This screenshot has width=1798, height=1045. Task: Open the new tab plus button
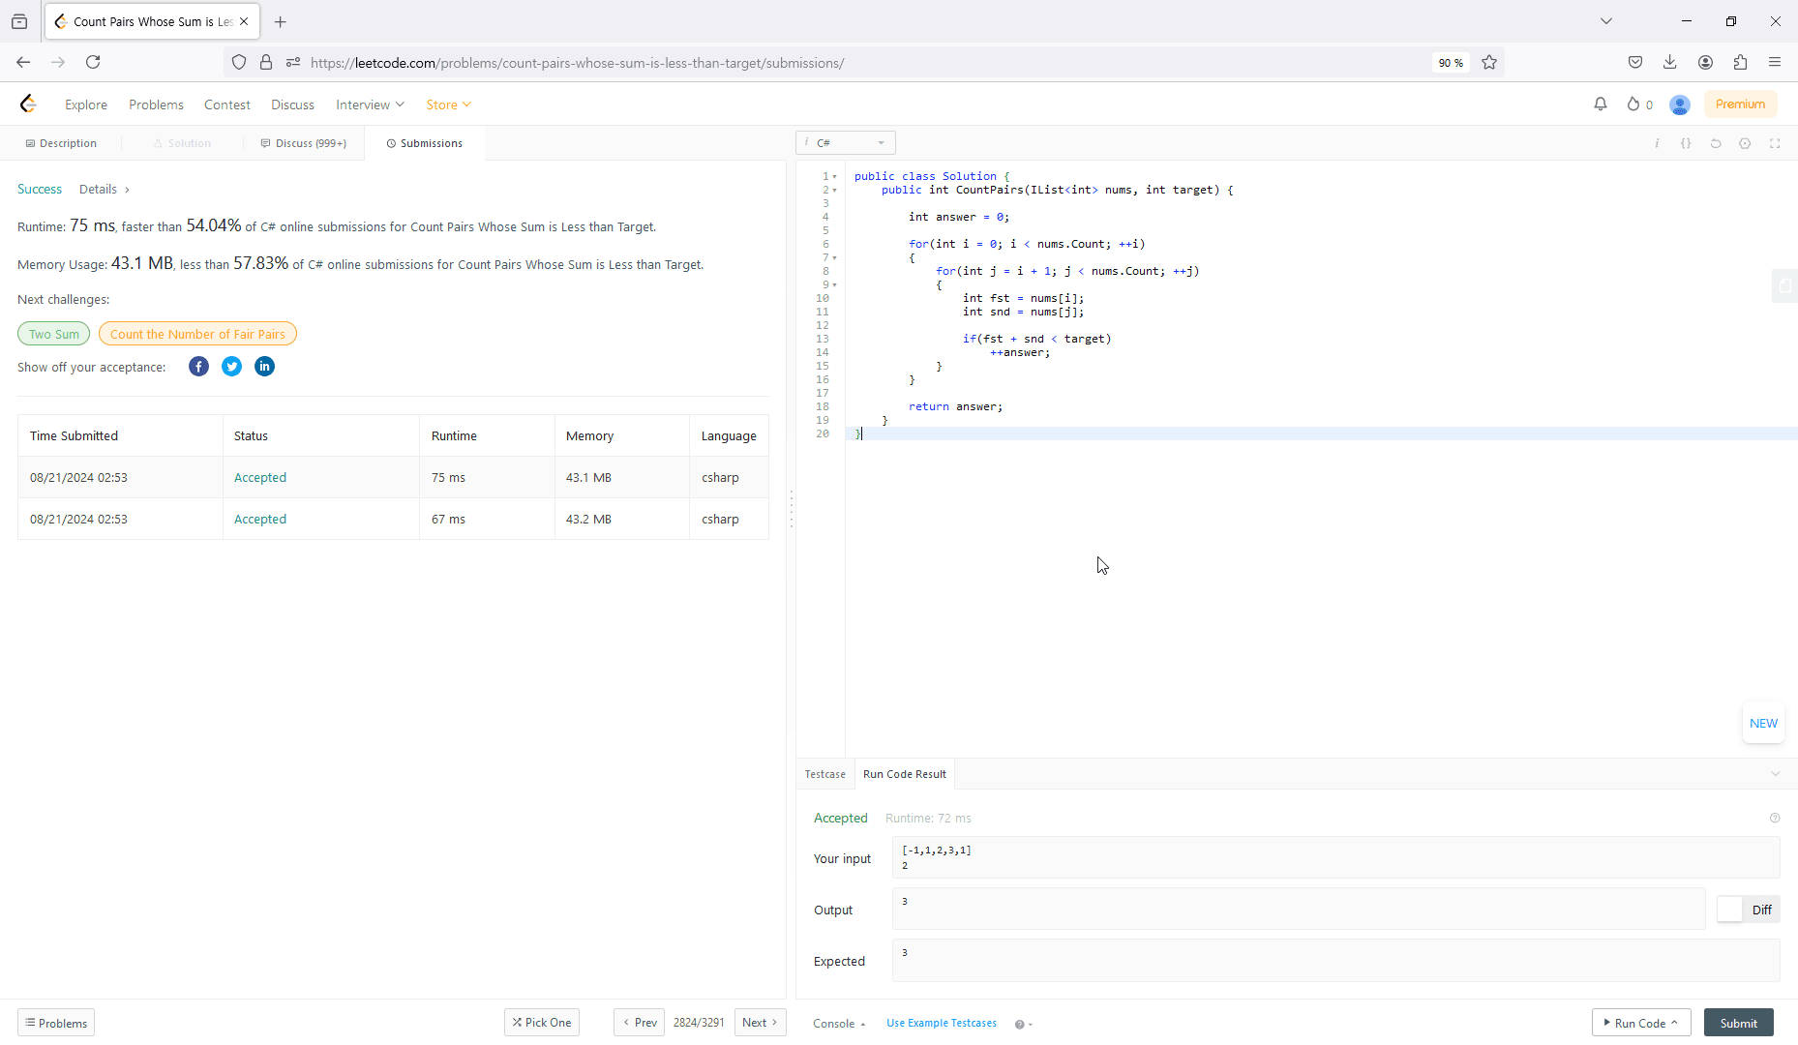(281, 21)
